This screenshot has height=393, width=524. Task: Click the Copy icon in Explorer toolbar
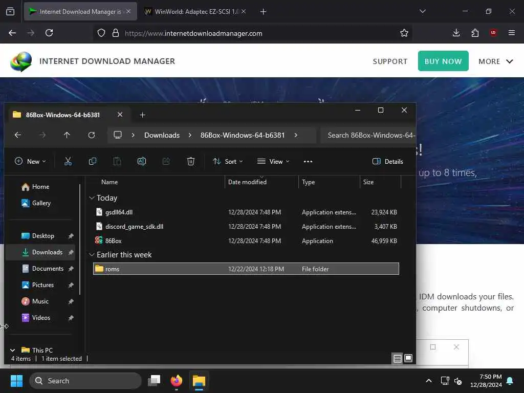(93, 161)
